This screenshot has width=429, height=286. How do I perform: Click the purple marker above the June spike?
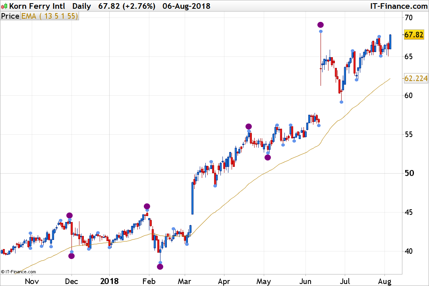(x=321, y=25)
